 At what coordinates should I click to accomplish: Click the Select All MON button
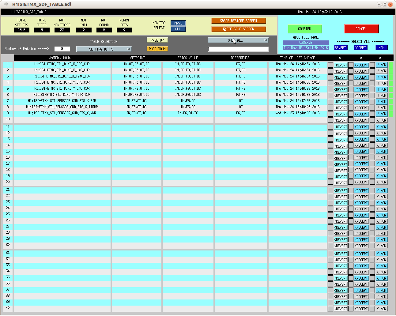381,48
